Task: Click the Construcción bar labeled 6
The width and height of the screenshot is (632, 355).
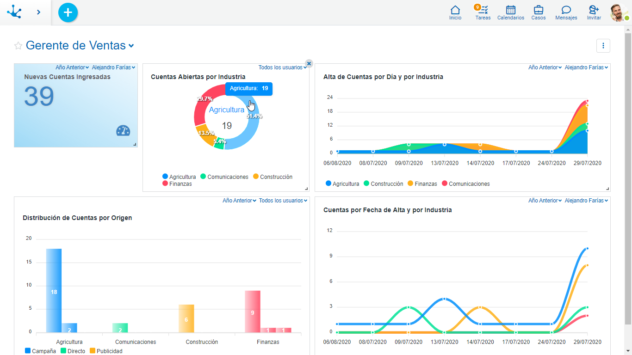Action: tap(186, 318)
